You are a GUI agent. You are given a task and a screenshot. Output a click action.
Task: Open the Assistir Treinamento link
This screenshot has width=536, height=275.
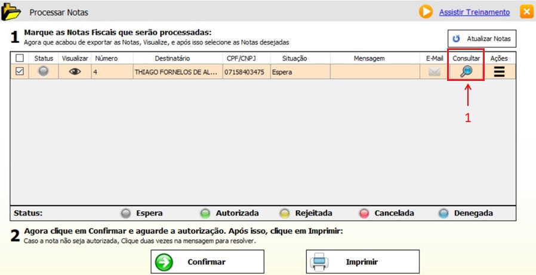(x=474, y=12)
